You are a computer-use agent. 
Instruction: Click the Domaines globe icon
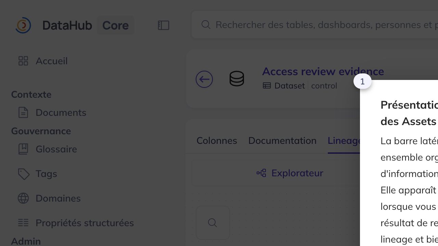pos(23,198)
